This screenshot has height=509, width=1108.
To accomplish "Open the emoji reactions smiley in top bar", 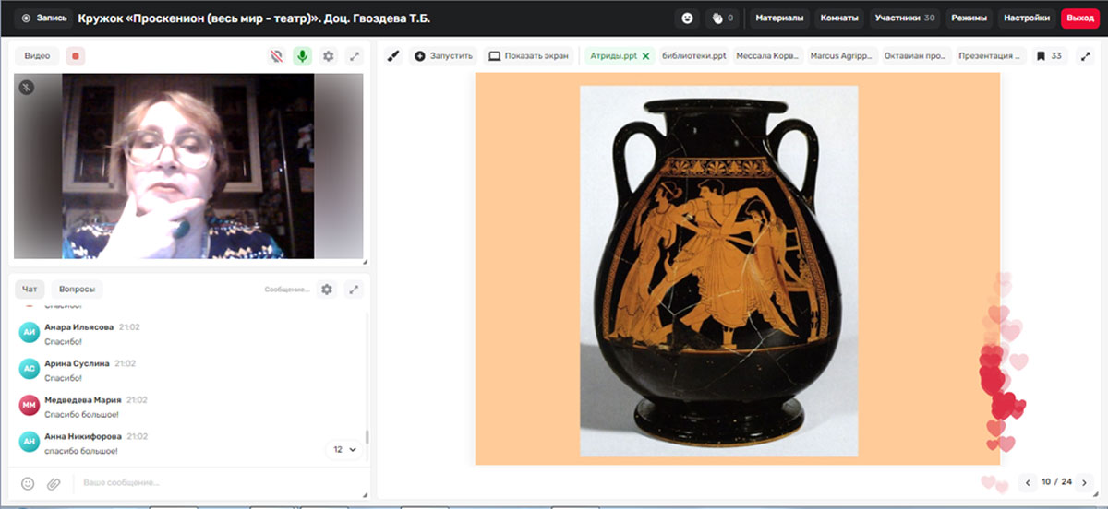I will pos(687,18).
